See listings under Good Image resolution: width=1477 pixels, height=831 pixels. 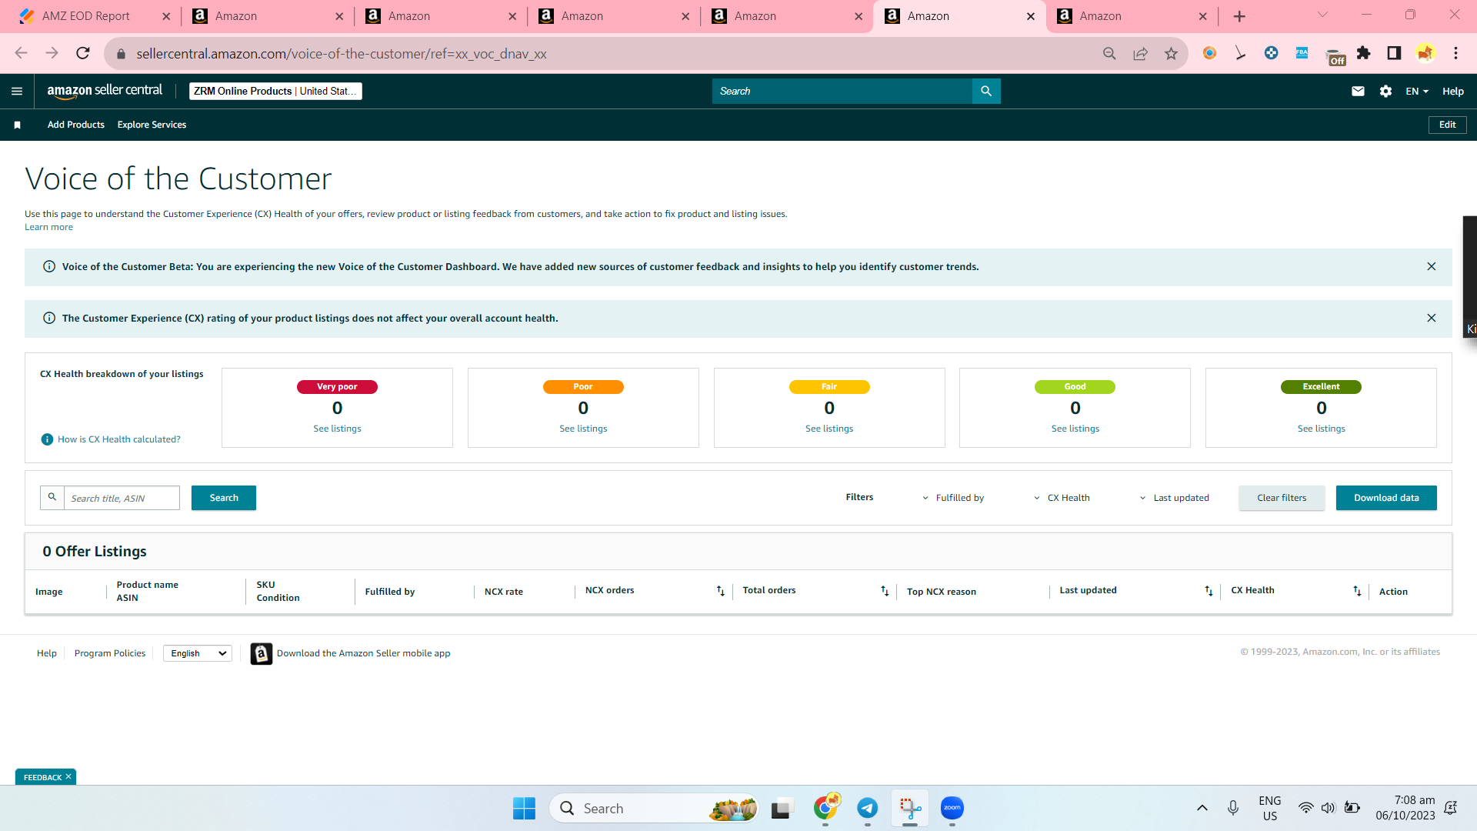coord(1075,429)
